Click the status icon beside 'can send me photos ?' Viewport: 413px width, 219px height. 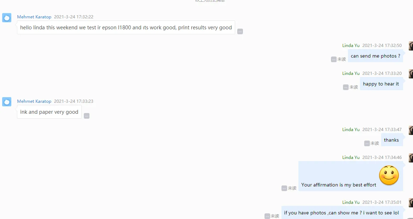click(334, 59)
